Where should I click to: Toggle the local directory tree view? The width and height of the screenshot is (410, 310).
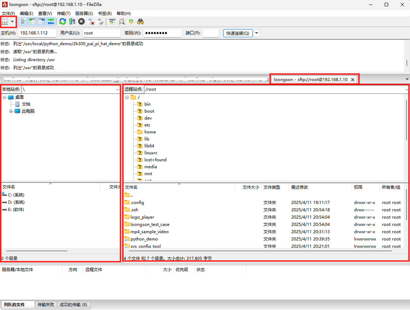coord(32,22)
